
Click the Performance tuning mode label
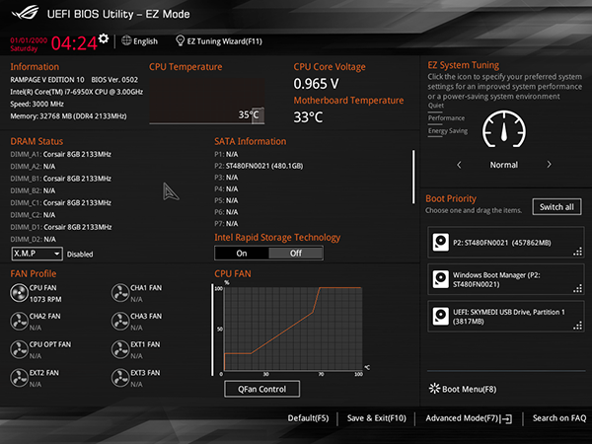pos(446,118)
